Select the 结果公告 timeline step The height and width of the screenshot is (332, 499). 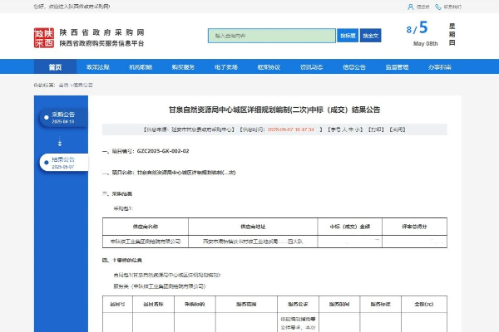[x=63, y=162]
